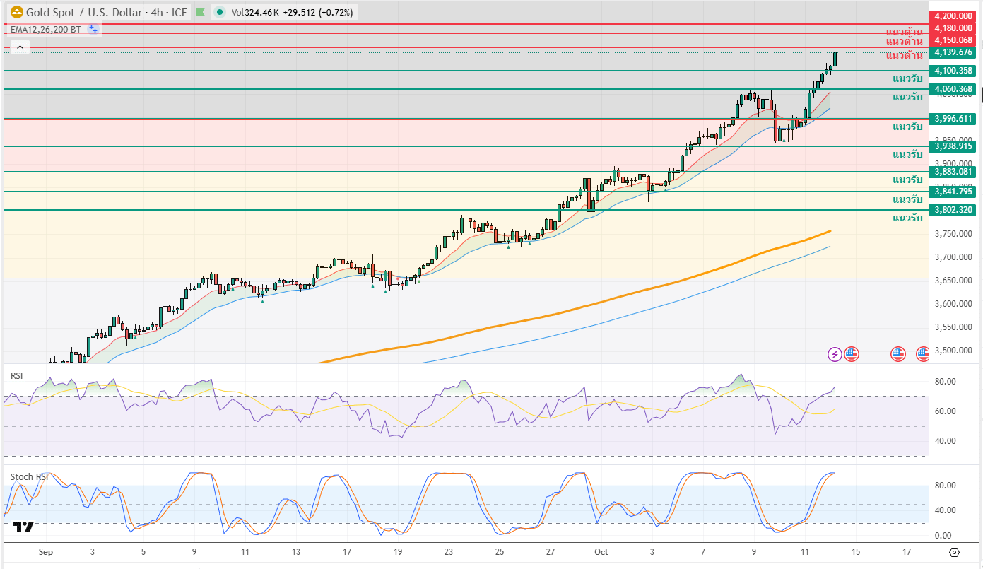
Task: Click the TradingView logo in the chart corner
Action: click(23, 527)
